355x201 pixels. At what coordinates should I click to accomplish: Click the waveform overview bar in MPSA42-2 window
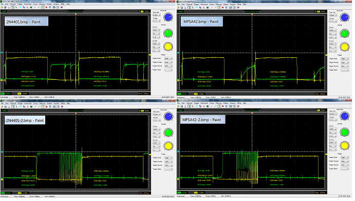pyautogui.click(x=252, y=110)
